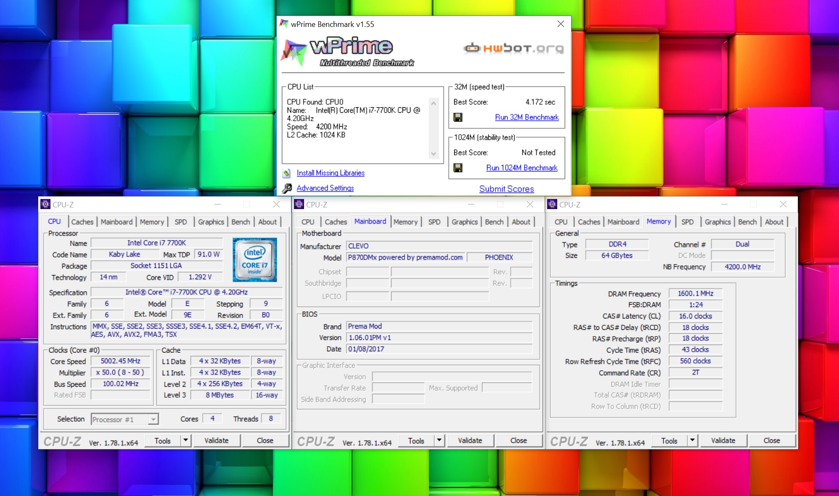
Task: Click the DRAM Frequency value 1600.1 MHz
Action: pyautogui.click(x=696, y=293)
